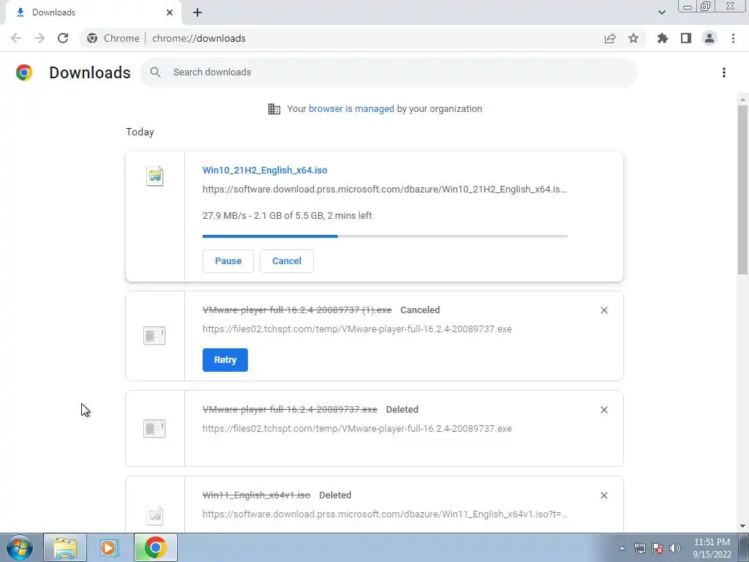Viewport: 749px width, 562px height.
Task: Remove deleted VMware-player-full-16.2.4-20089737.exe entry from list
Action: [603, 410]
